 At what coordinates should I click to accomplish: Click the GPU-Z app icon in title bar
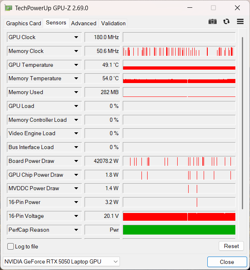8,8
